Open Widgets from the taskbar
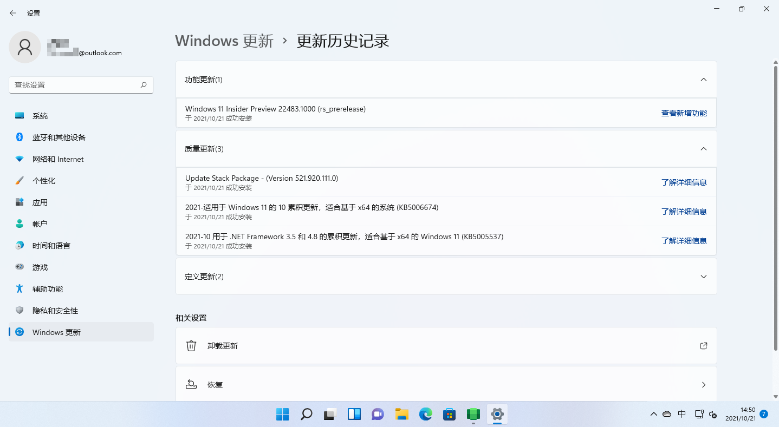Screen dimensions: 779x427 point(354,415)
